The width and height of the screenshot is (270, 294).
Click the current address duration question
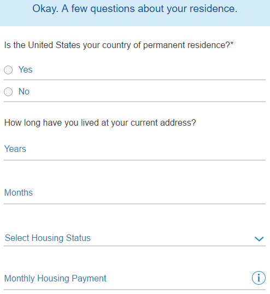click(100, 123)
